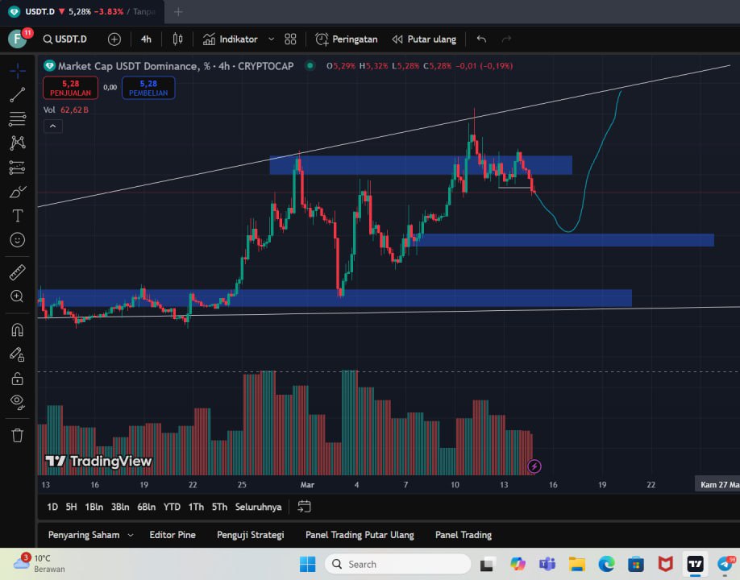Screen dimensions: 740x580
Task: Open symbol search for USDT.D
Action: [x=65, y=39]
